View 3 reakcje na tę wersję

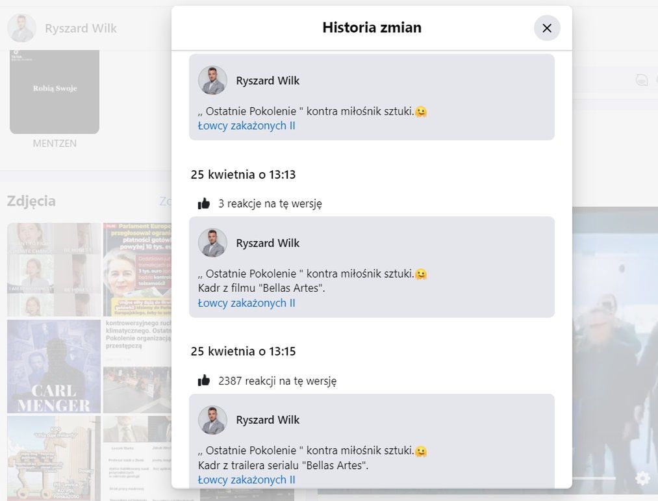[270, 203]
